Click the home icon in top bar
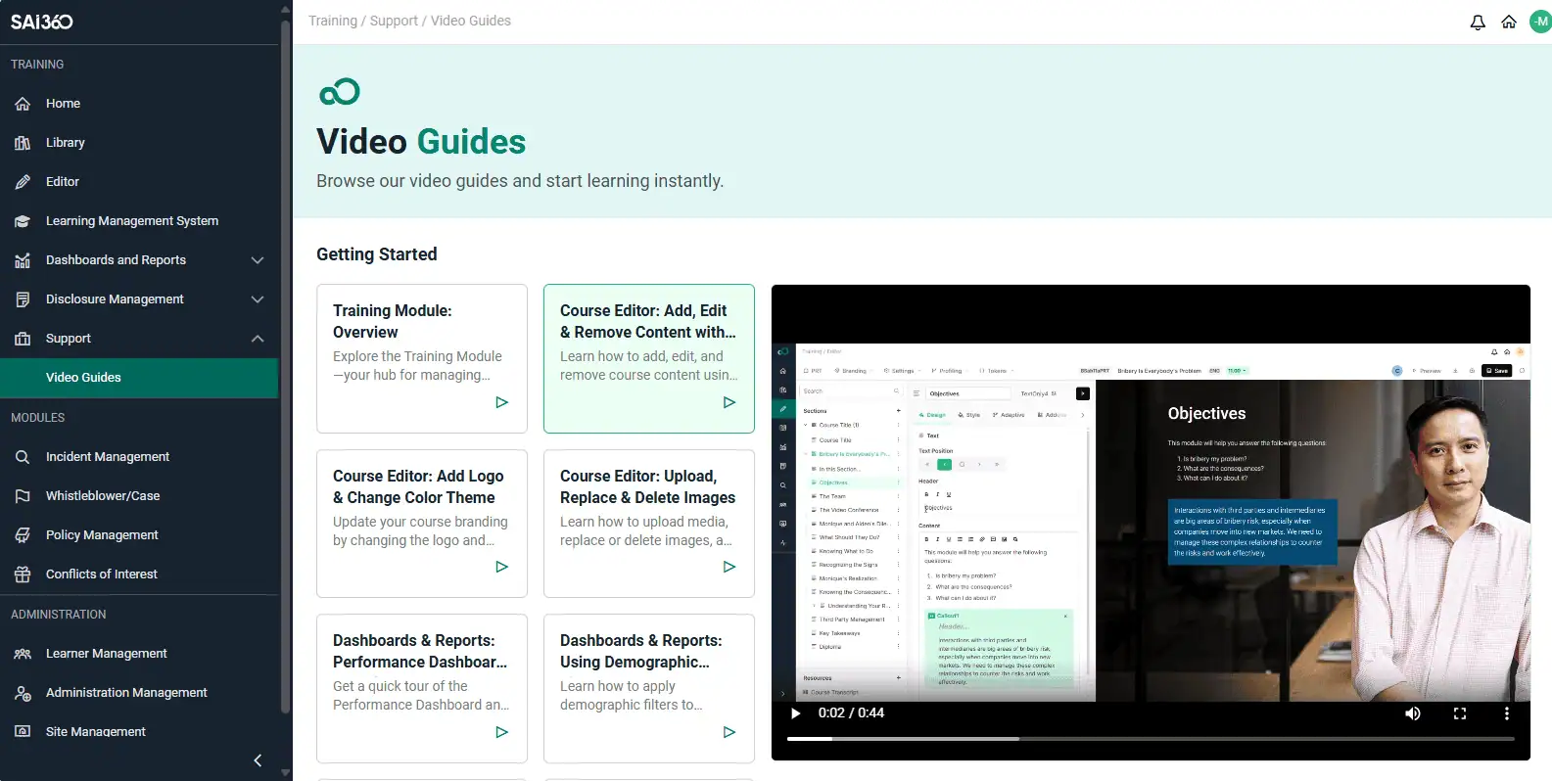Screen dimensions: 1552x781 pos(1509,22)
